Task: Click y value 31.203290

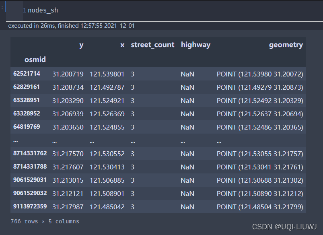Action: (68, 101)
